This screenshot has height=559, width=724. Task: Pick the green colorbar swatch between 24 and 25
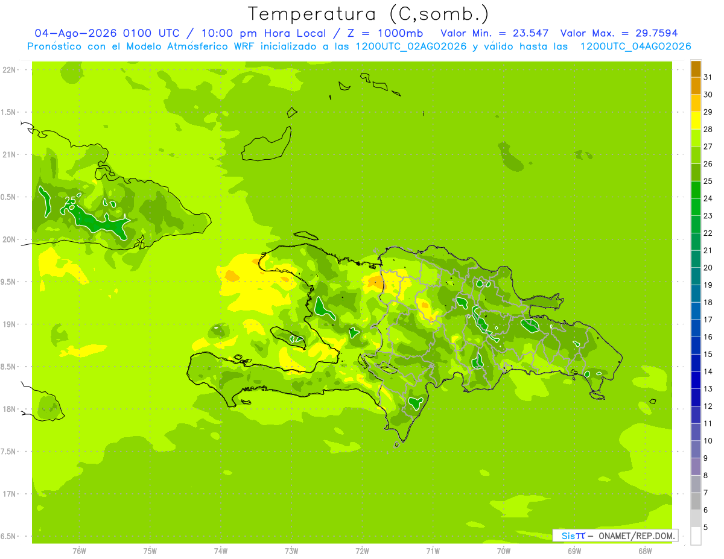pyautogui.click(x=696, y=189)
